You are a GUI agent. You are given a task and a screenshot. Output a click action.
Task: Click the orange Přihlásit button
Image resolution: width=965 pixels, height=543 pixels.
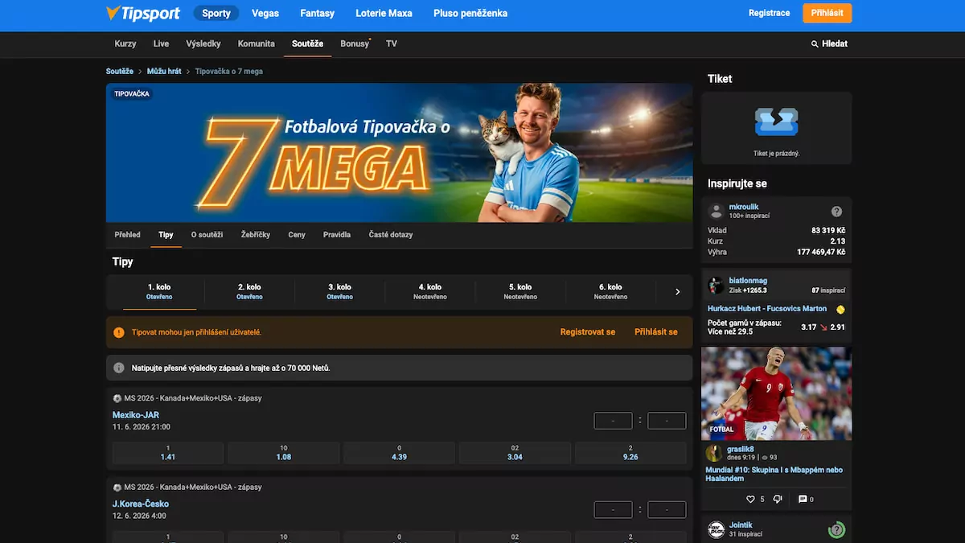coord(827,13)
